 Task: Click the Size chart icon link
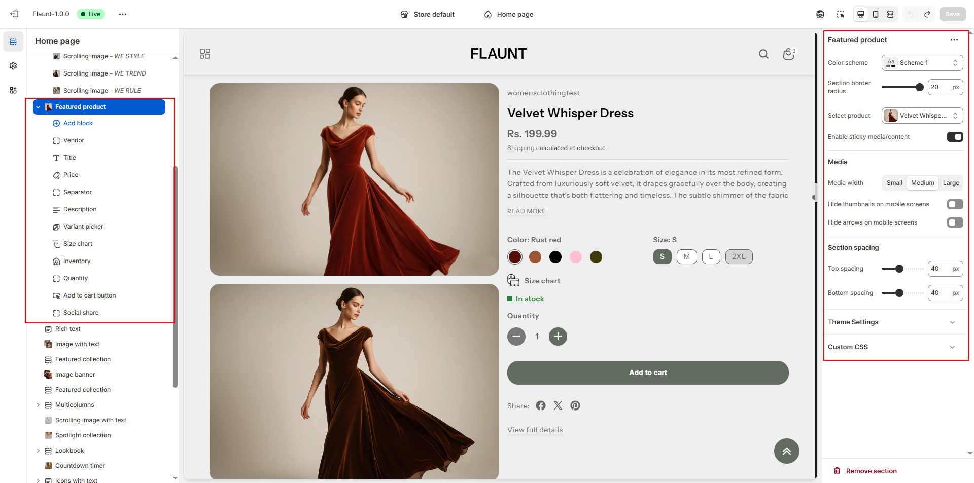513,281
